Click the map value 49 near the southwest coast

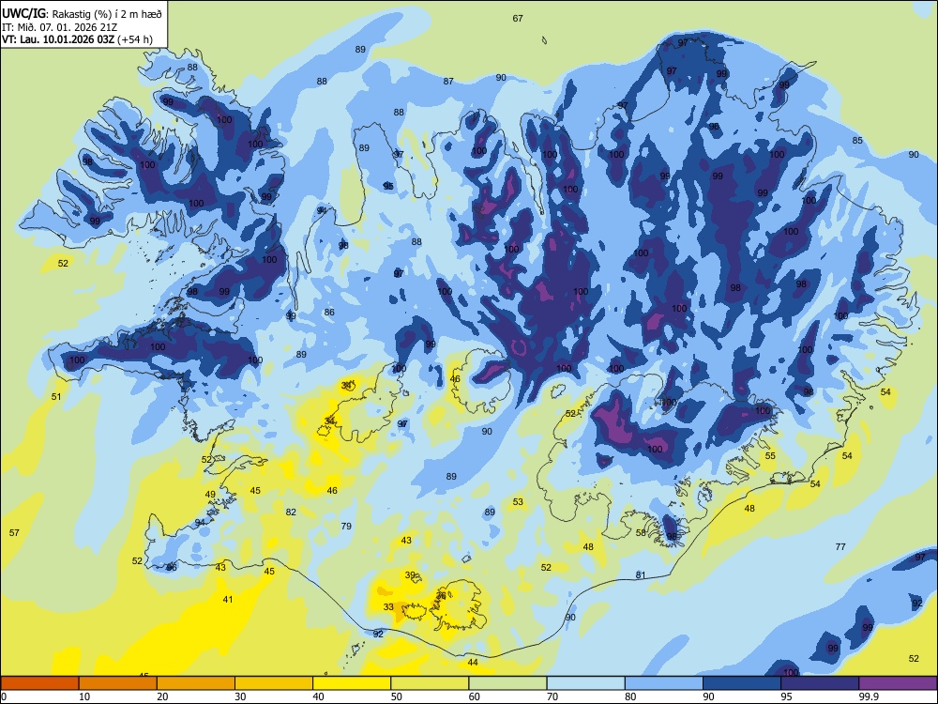pyautogui.click(x=210, y=495)
